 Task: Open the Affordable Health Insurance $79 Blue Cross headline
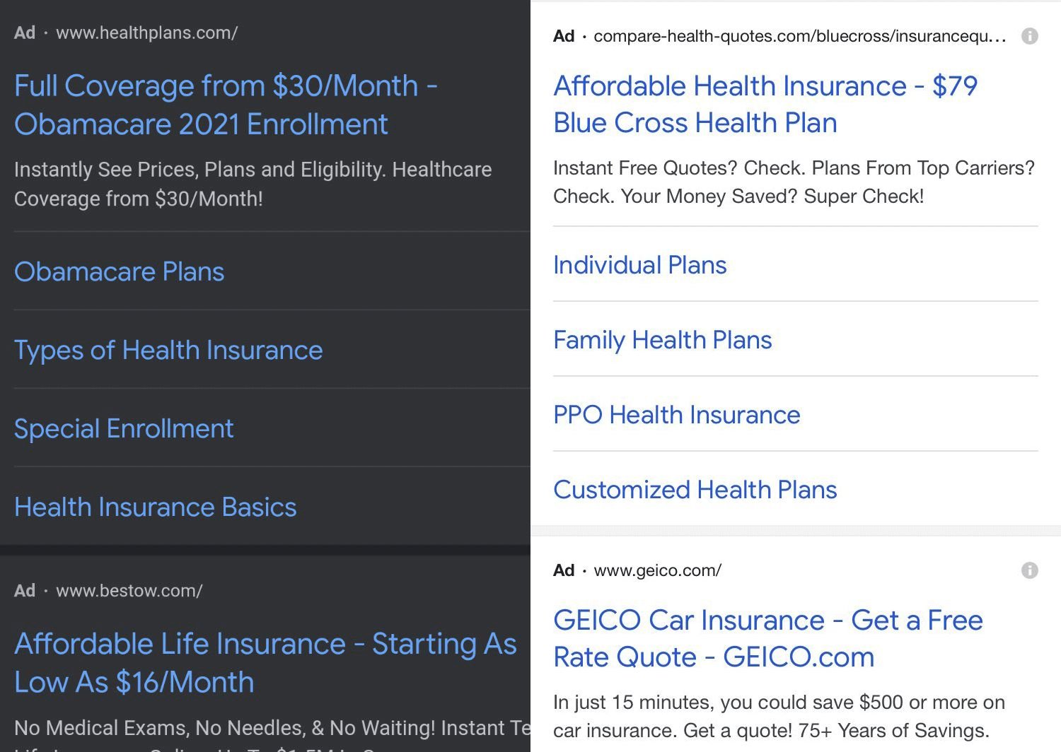(x=765, y=104)
